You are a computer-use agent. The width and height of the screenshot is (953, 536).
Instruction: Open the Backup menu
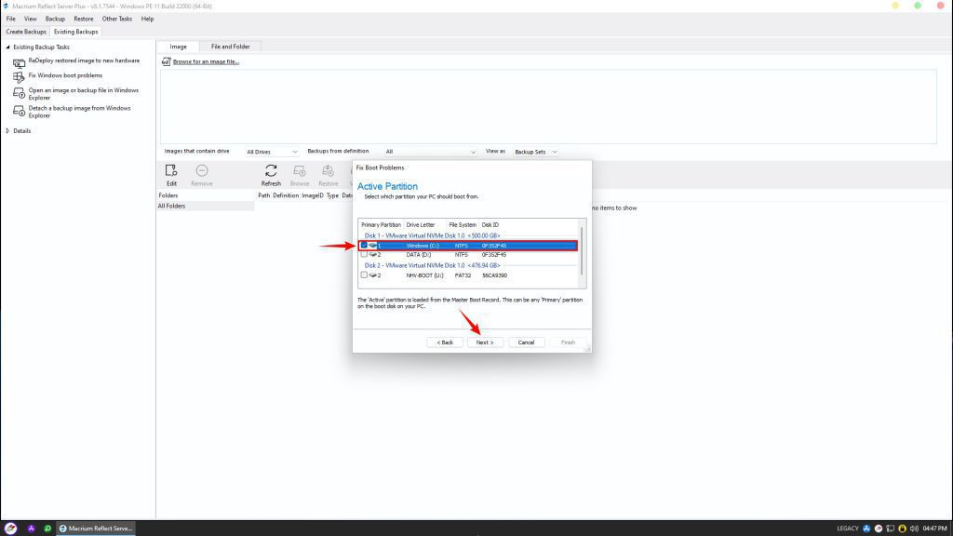point(55,19)
